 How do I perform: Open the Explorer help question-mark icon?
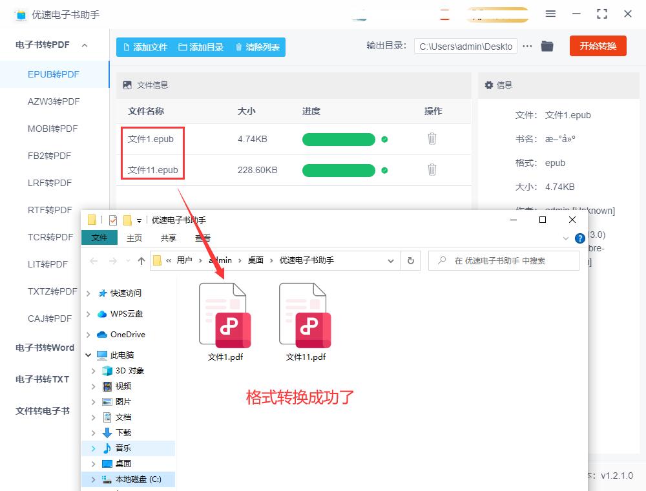pyautogui.click(x=579, y=238)
